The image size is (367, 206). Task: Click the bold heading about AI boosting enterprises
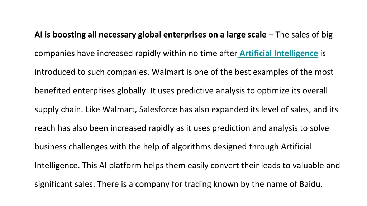[150, 35]
